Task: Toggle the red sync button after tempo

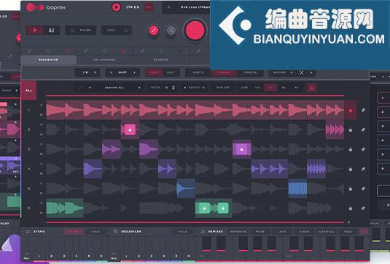Action: [x=149, y=7]
